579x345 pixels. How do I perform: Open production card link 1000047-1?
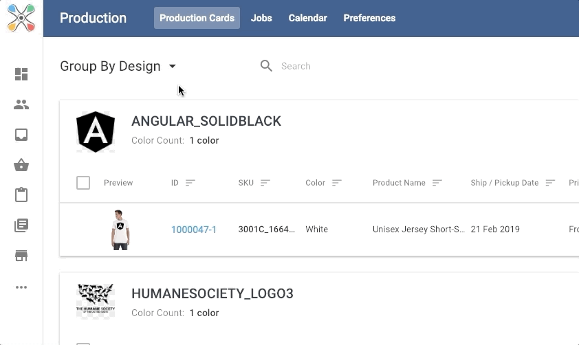point(194,230)
